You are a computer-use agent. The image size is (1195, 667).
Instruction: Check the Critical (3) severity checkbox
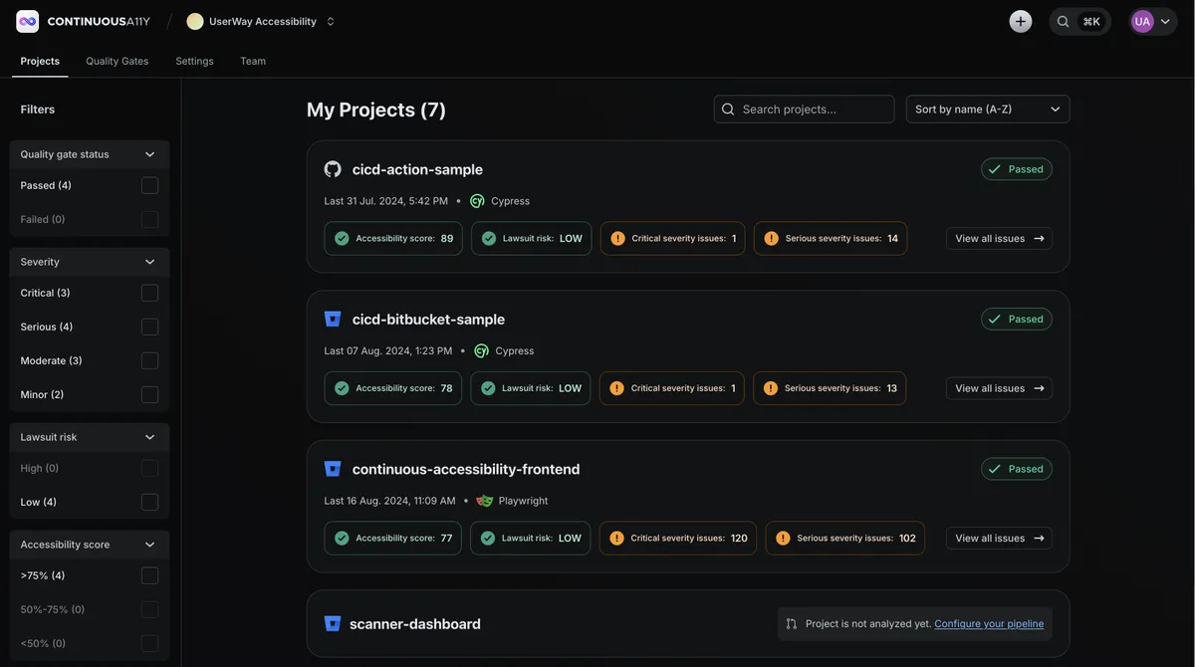(x=149, y=293)
